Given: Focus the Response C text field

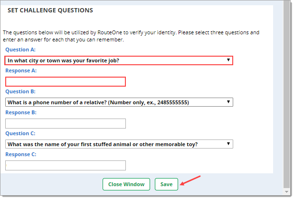Looking at the screenshot, I should 66,165.
